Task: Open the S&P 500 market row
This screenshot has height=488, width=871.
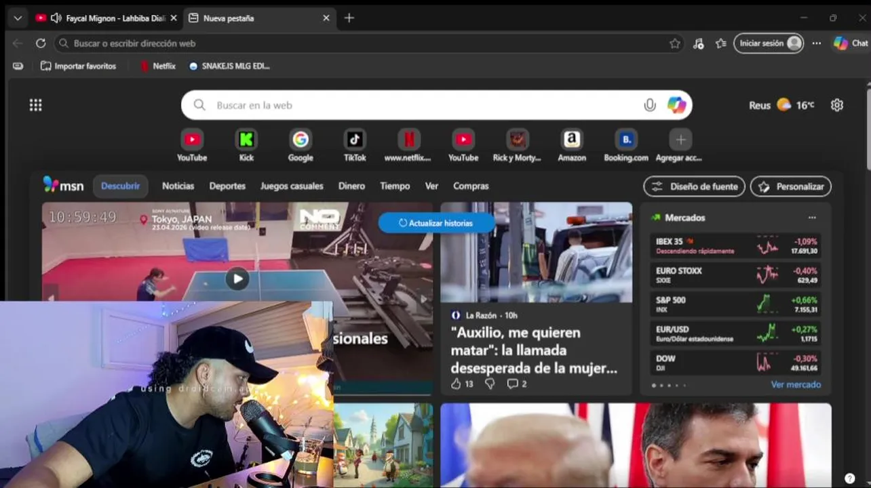Action: [736, 304]
